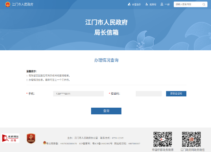Click the 局长信箱 banner title
211x152 pixels.
point(106,32)
